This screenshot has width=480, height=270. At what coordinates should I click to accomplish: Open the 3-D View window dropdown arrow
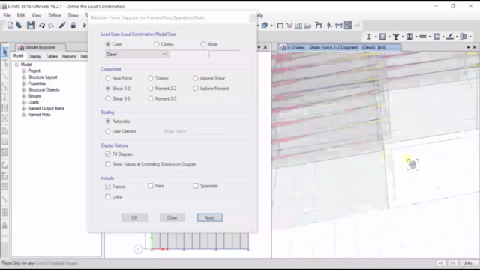pos(468,48)
